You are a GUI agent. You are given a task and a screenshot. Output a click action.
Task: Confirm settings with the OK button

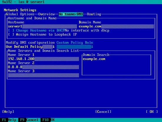[x=152, y=112]
